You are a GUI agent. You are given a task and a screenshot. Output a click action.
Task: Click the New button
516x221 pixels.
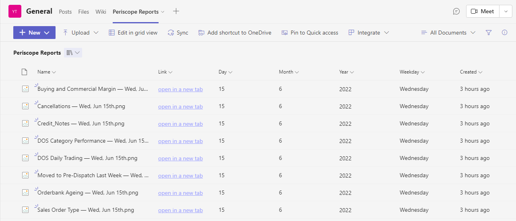[34, 33]
